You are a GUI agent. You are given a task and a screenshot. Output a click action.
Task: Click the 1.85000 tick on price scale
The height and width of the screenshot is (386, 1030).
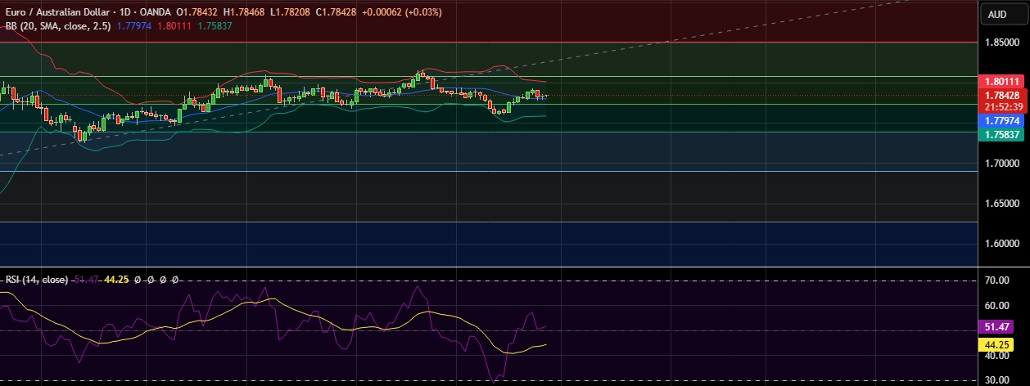pos(1001,42)
